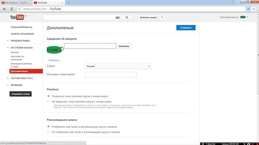
Task: Click the Yandex "Я" home icon
Action: click(12, 9)
